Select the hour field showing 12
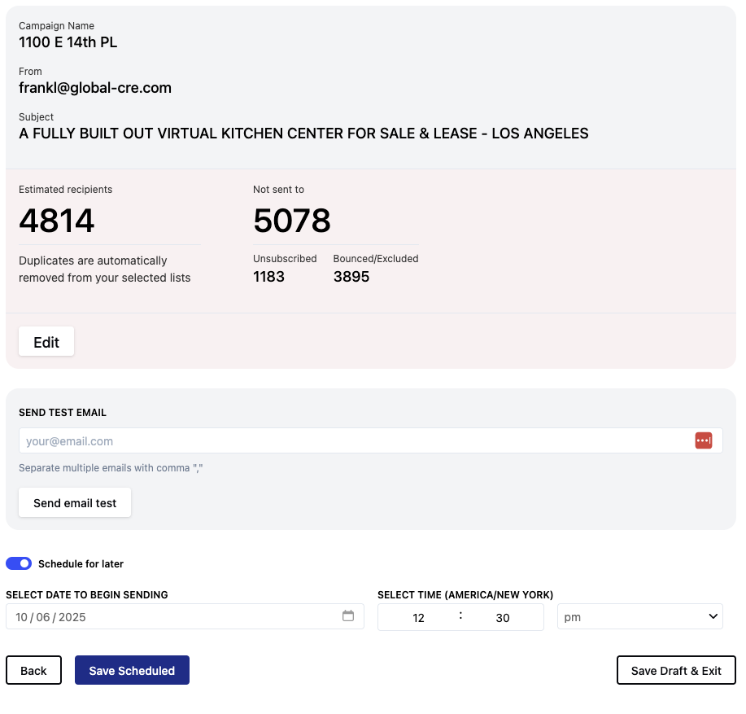Viewport: 746px width, 714px height. pyautogui.click(x=418, y=618)
